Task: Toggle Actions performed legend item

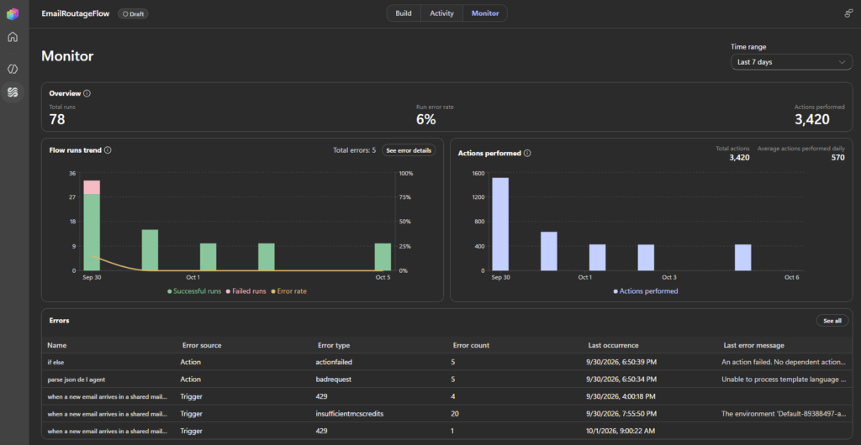Action: (x=646, y=291)
